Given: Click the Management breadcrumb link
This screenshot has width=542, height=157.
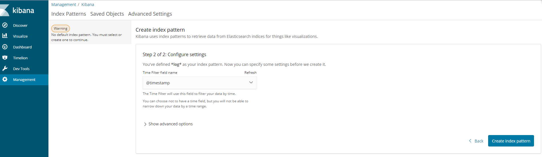Looking at the screenshot, I should coord(64,5).
